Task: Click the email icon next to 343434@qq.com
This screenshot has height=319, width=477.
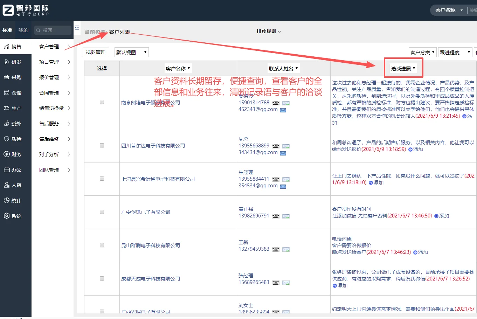Action: tap(283, 153)
